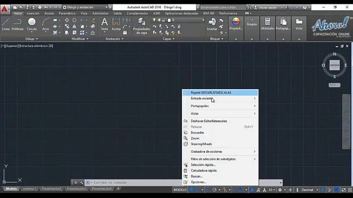Image resolution: width=353 pixels, height=198 pixels.
Task: Select the Línea drawing tool
Action: [x=6, y=24]
